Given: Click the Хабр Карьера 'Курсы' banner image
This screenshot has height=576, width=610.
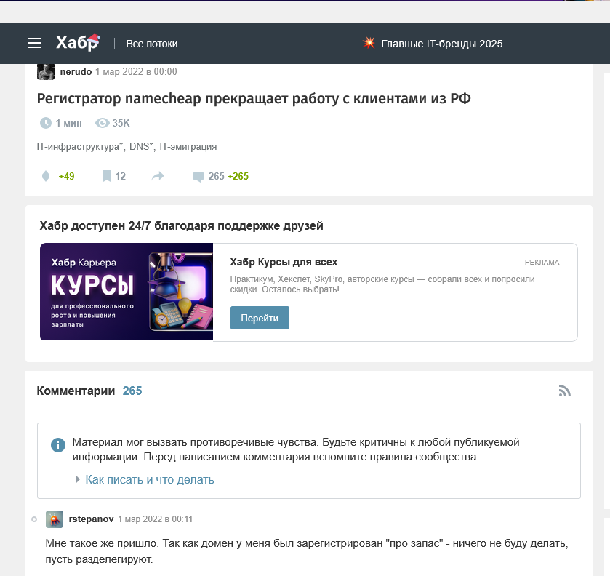Looking at the screenshot, I should coord(127,292).
